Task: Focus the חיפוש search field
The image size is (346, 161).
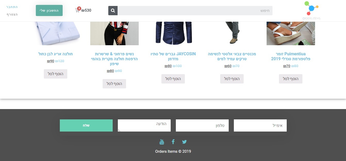Action: point(195,11)
